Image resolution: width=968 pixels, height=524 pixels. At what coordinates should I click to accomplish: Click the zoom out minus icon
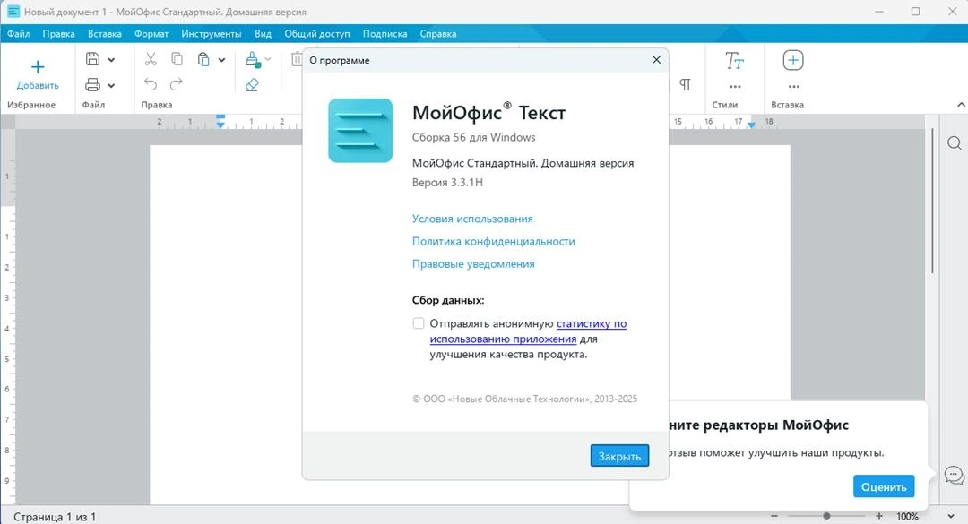tap(774, 516)
